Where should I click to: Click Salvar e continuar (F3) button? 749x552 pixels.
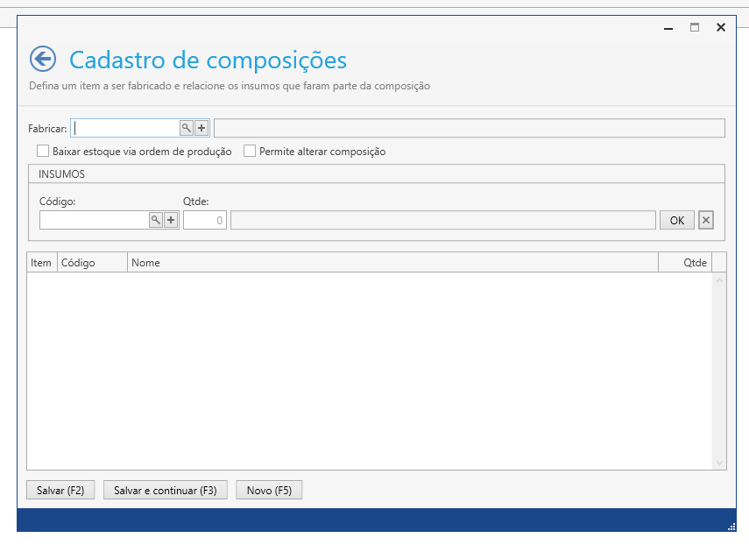[x=166, y=491]
